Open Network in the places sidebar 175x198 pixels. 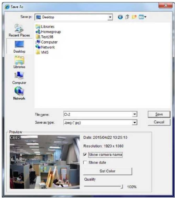19,93
